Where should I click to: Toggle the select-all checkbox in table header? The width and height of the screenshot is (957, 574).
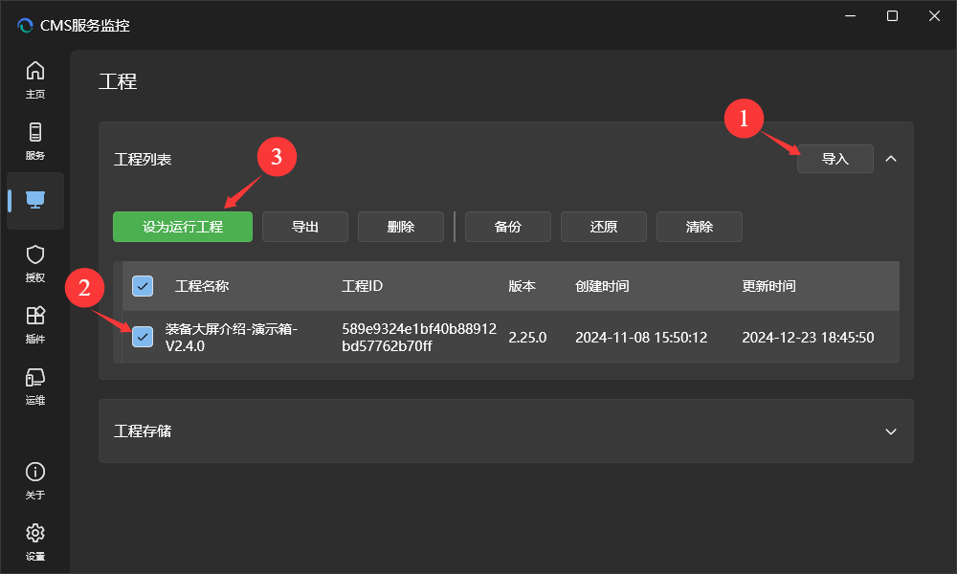143,286
